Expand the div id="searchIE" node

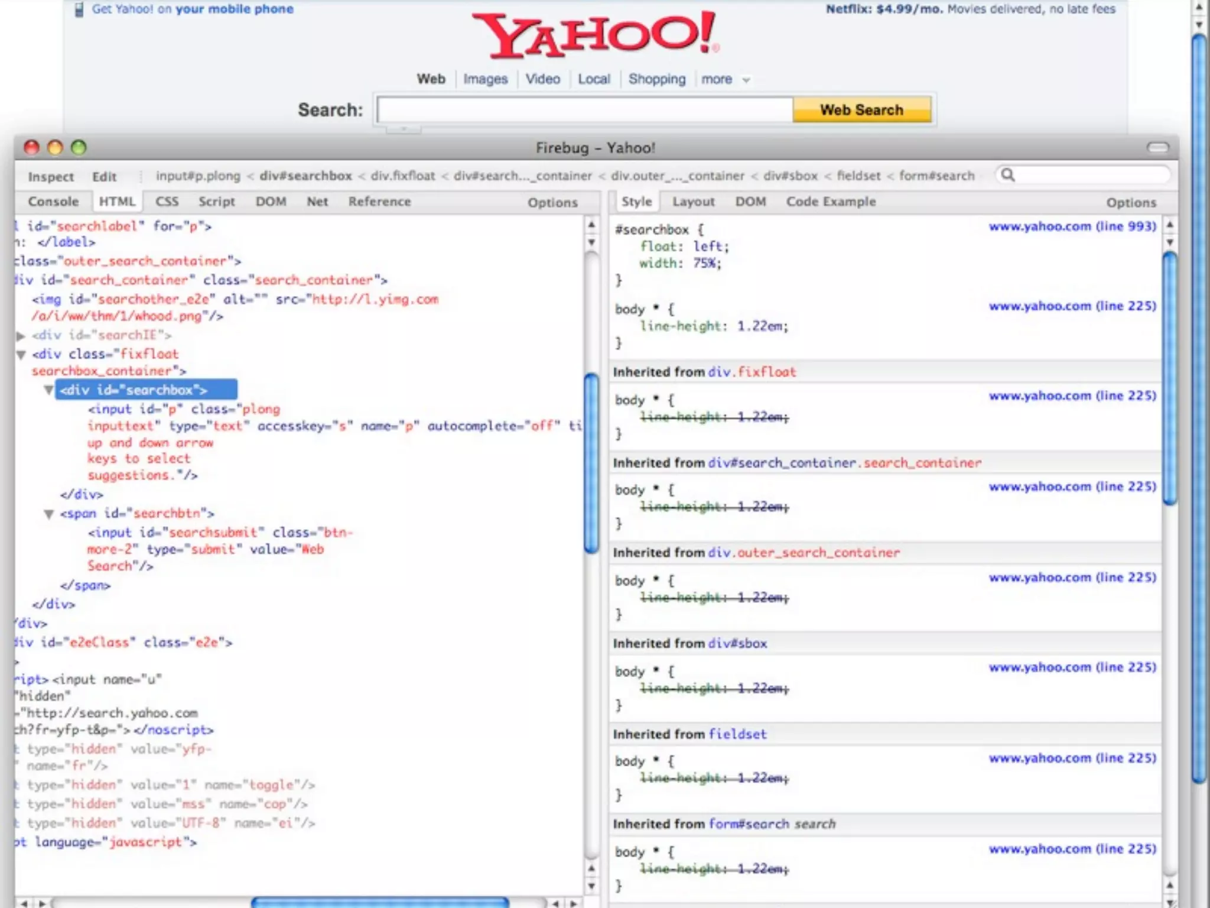coord(21,336)
